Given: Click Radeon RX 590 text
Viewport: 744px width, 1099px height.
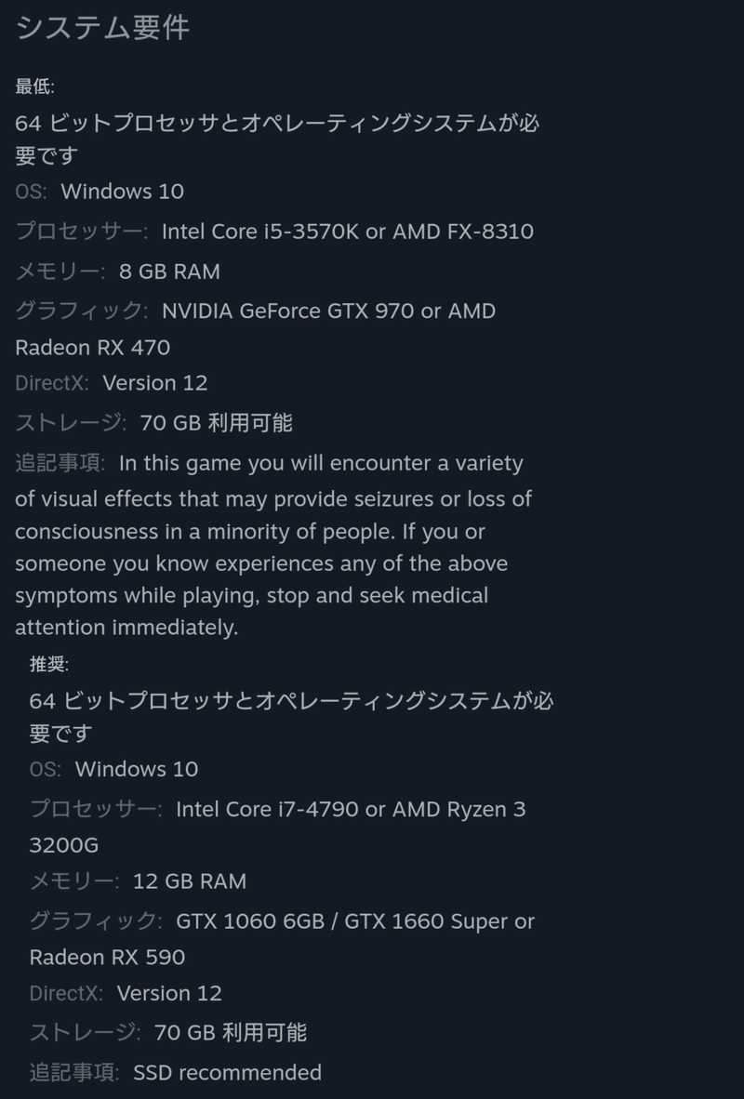Looking at the screenshot, I should tap(107, 957).
